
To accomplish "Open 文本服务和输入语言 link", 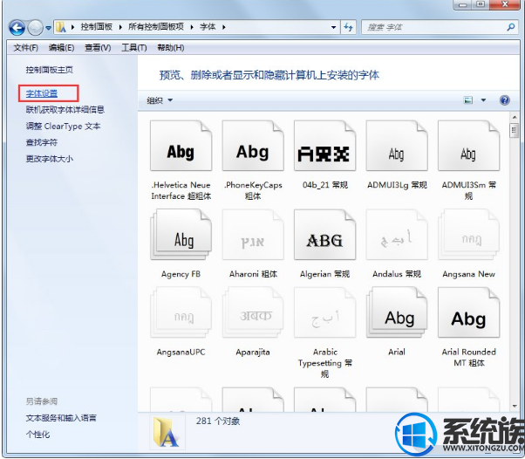I will 61,418.
